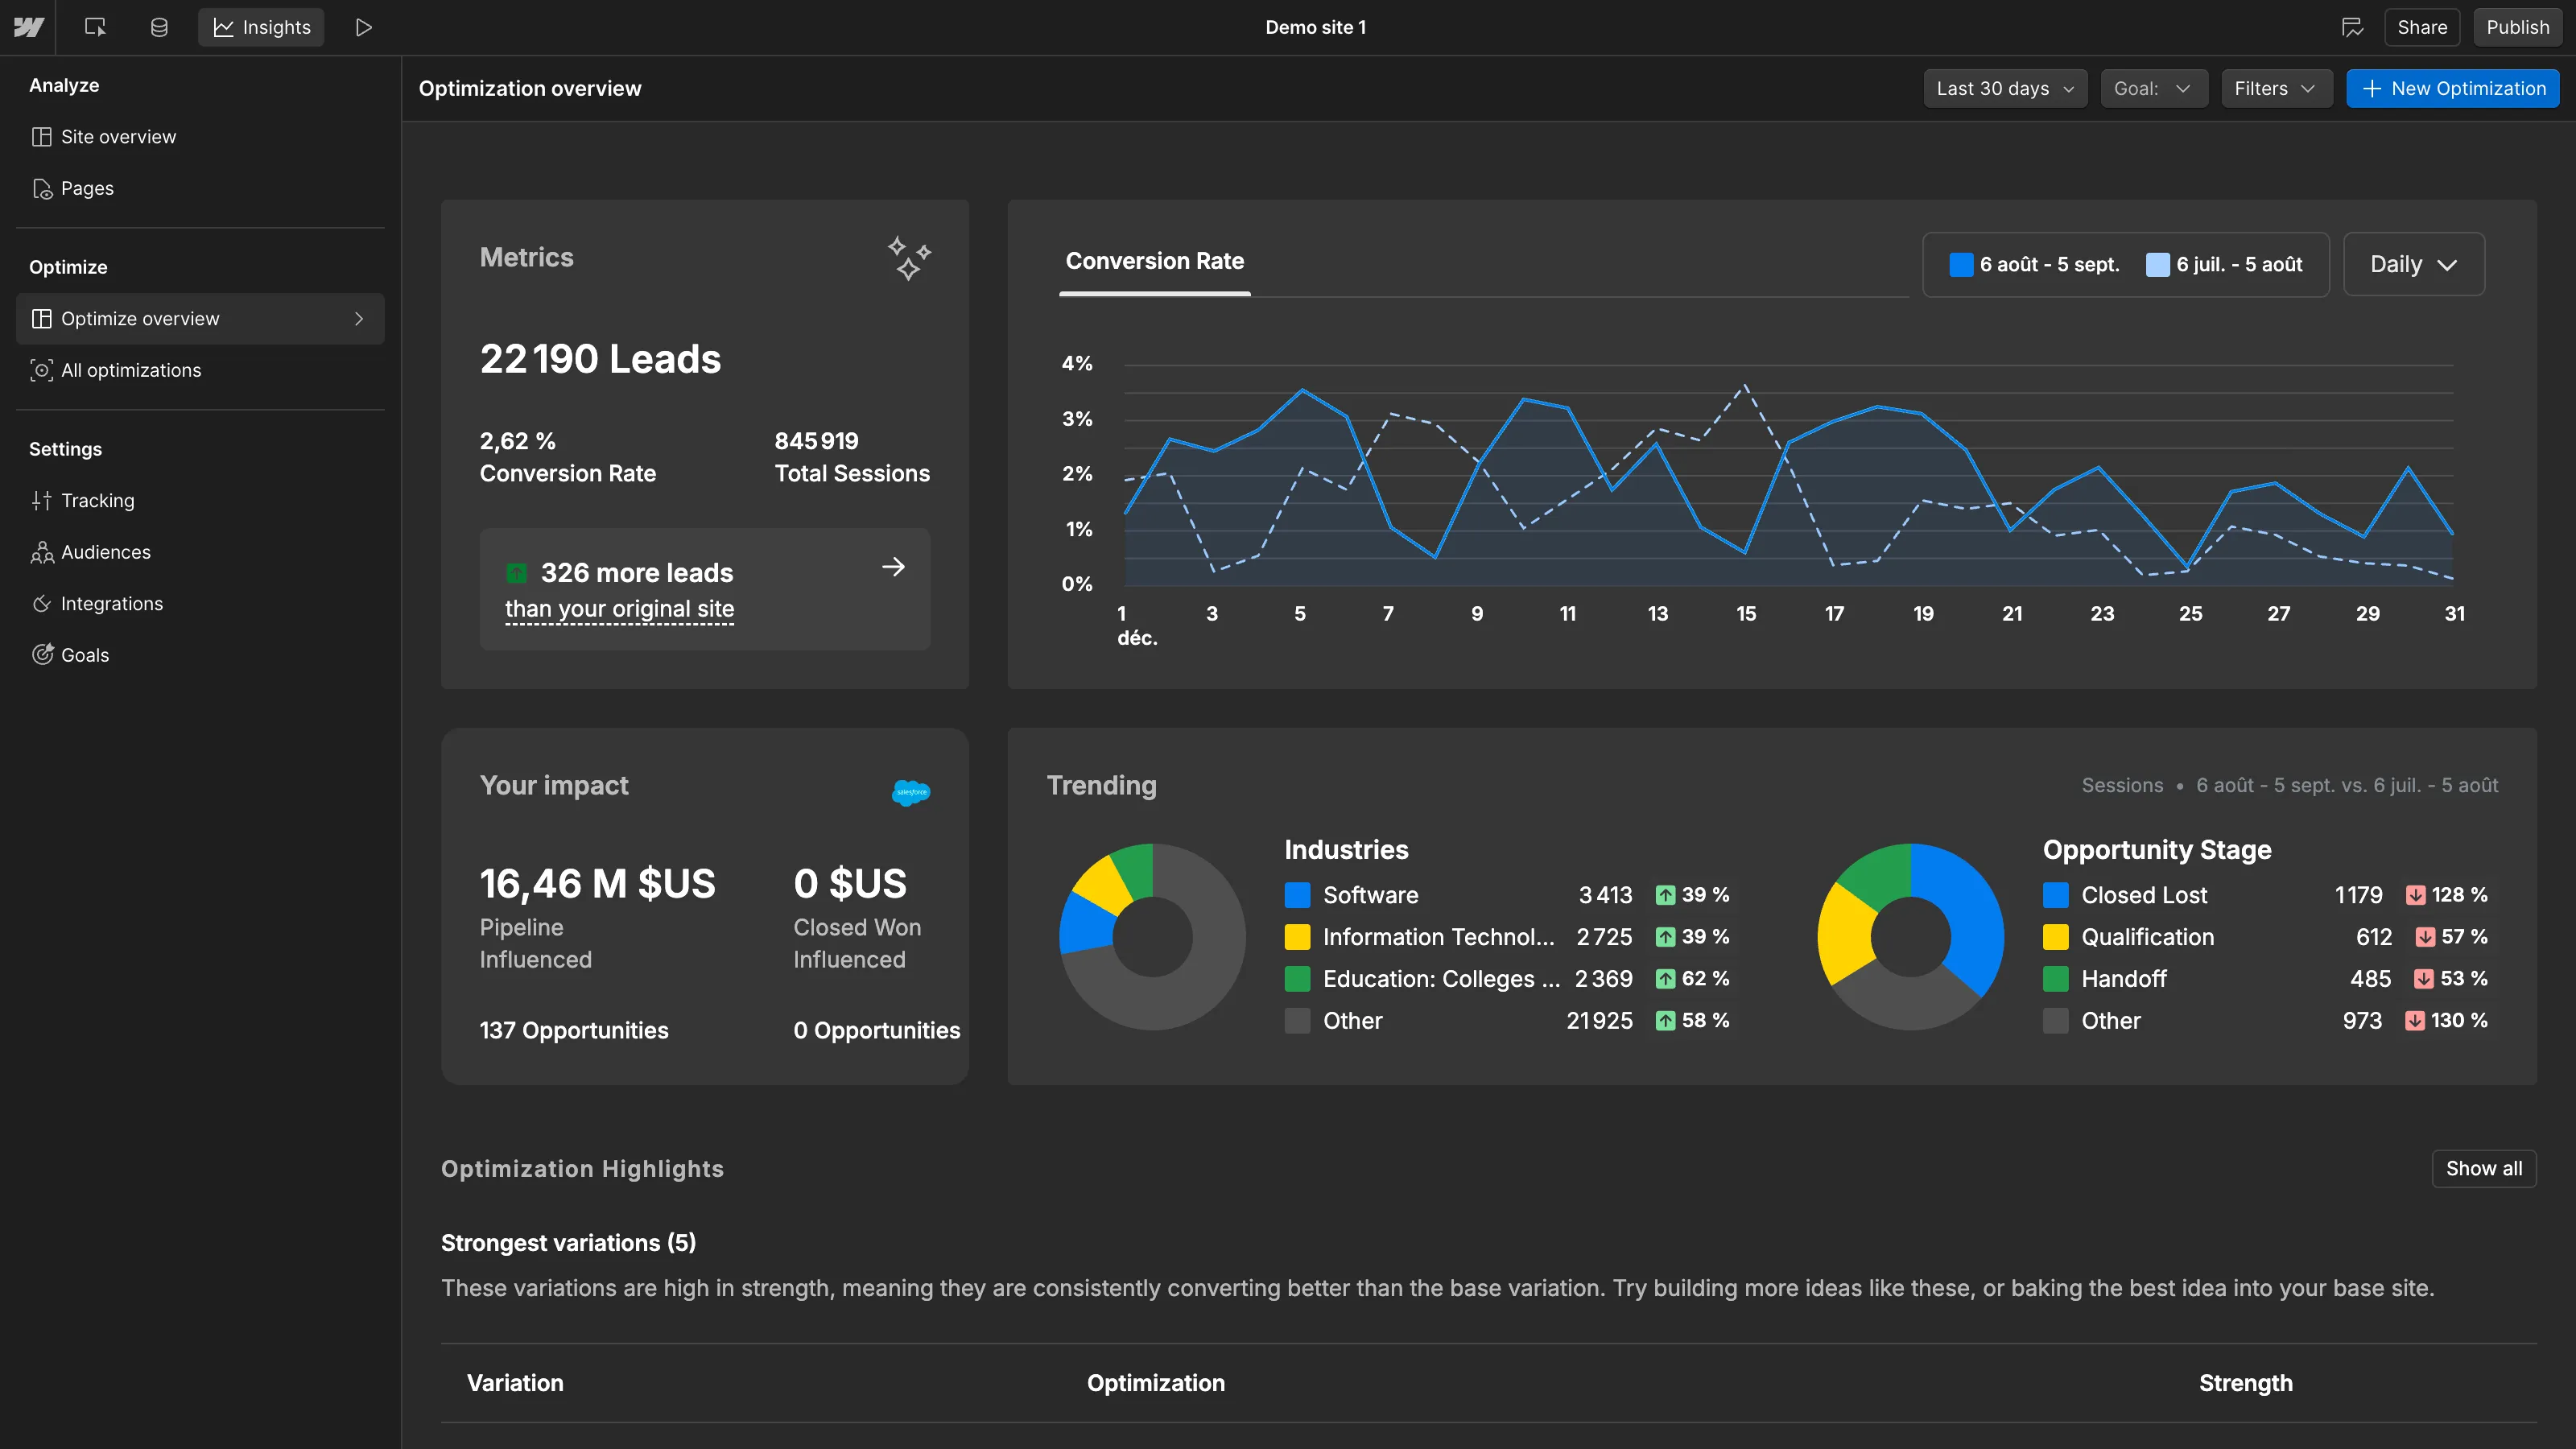This screenshot has width=2576, height=1449.
Task: Click the Salesforce icon in Your impact
Action: point(910,792)
